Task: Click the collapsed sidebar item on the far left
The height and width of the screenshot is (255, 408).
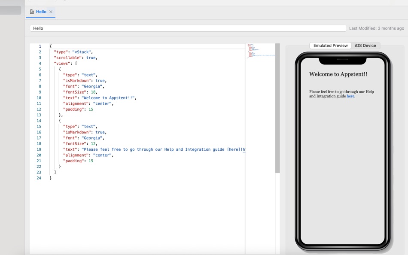Action: point(9,10)
